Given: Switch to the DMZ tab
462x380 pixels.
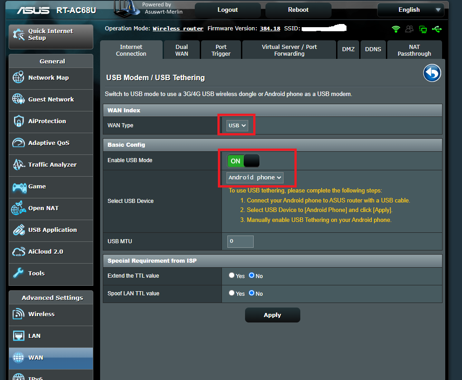Looking at the screenshot, I should click(x=348, y=49).
